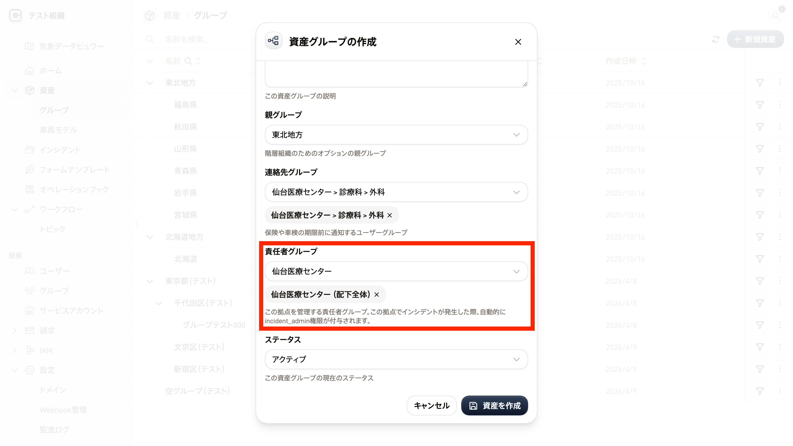Click the search icon in 名前 column header

(x=188, y=61)
